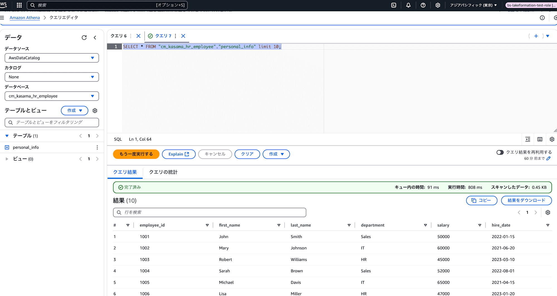
Task: Open the help question mark icon
Action: (423, 5)
